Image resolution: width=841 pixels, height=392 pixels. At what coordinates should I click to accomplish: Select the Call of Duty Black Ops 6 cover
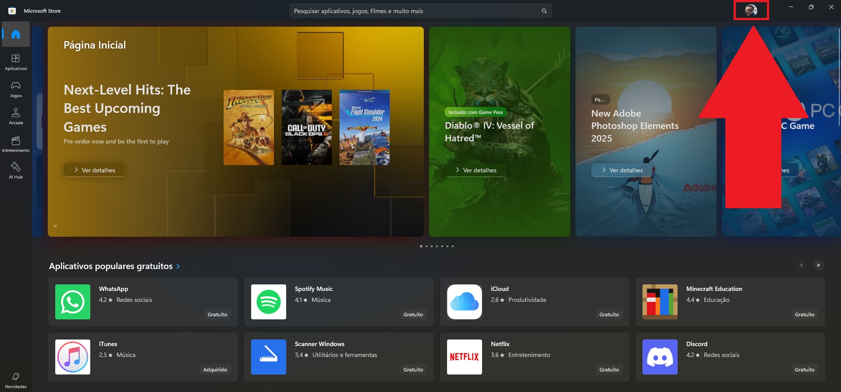pos(306,127)
